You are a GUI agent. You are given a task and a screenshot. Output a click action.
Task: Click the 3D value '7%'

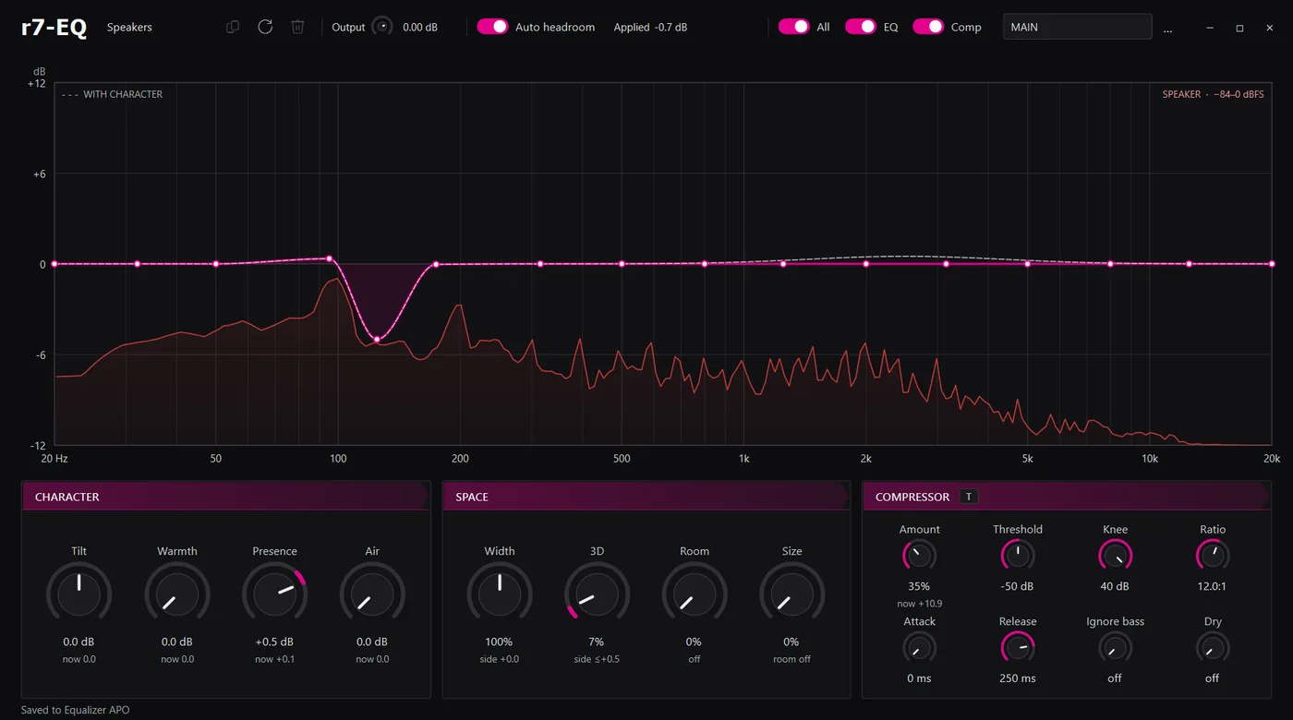click(x=597, y=642)
